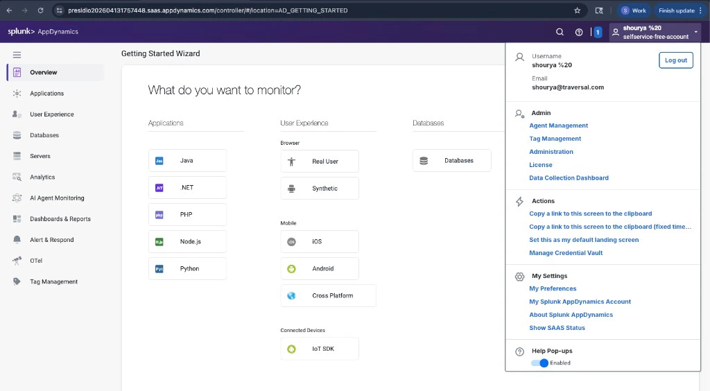Image resolution: width=710 pixels, height=391 pixels.
Task: Open My Splunk AppDynamics Account link
Action: point(580,302)
